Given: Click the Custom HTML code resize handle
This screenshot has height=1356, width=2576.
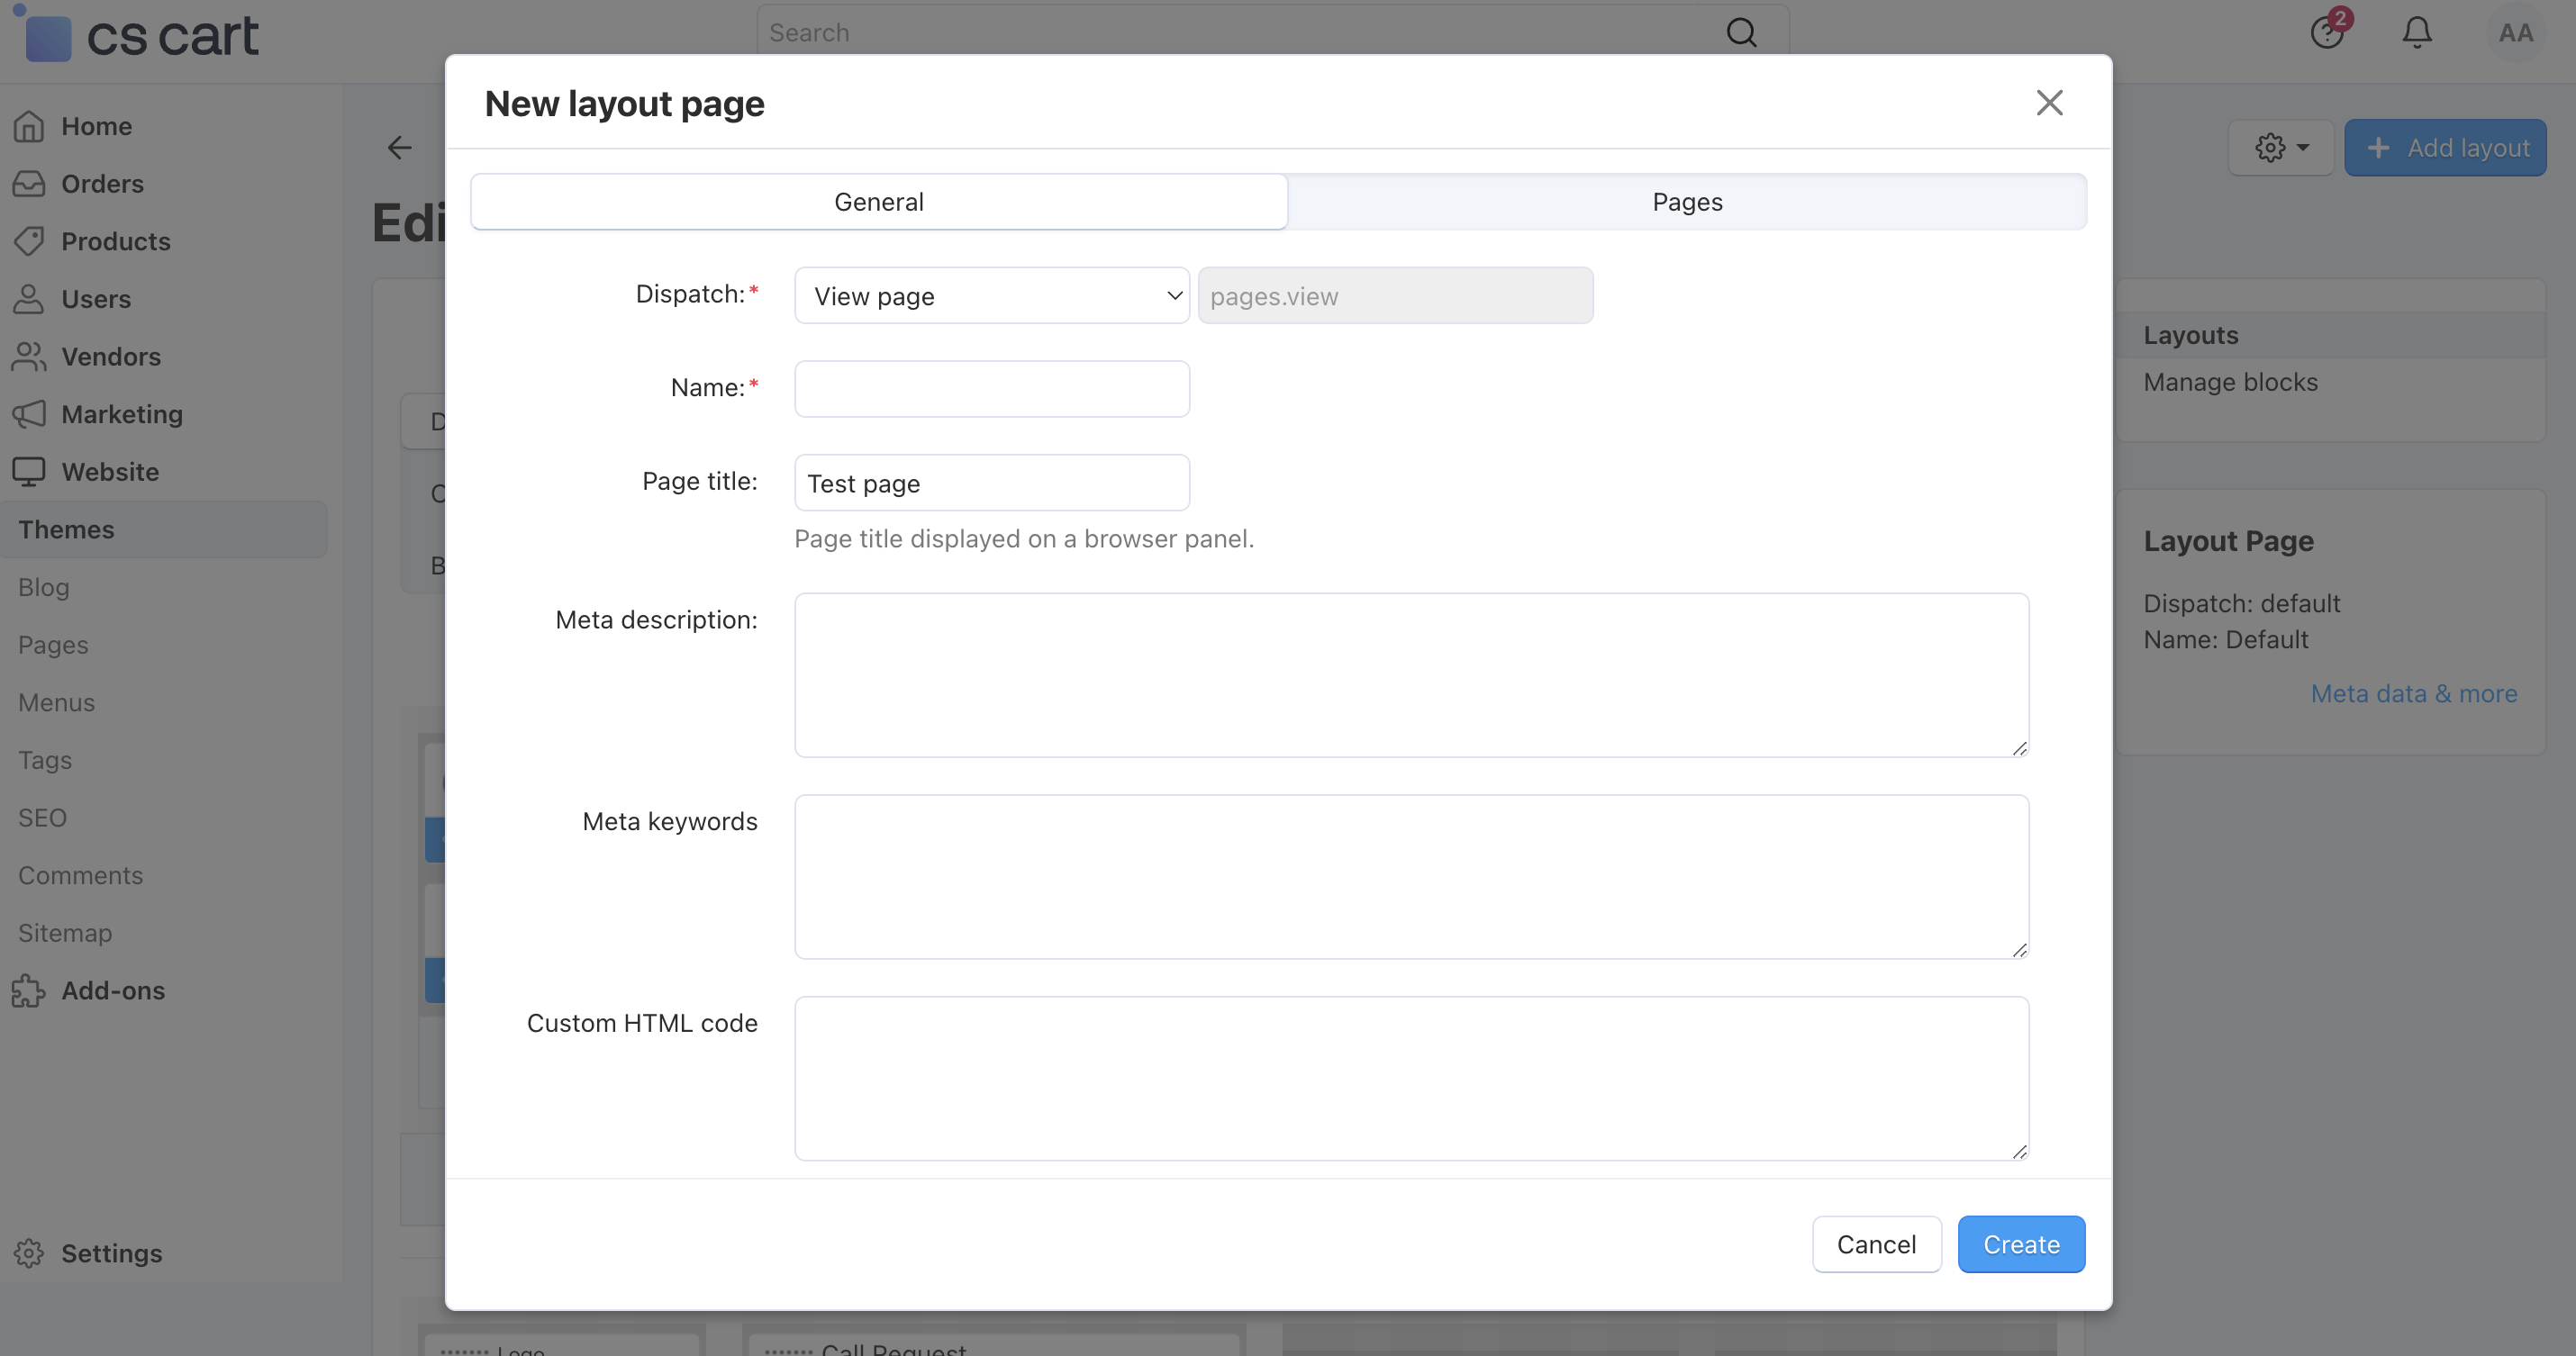Looking at the screenshot, I should (2019, 1151).
